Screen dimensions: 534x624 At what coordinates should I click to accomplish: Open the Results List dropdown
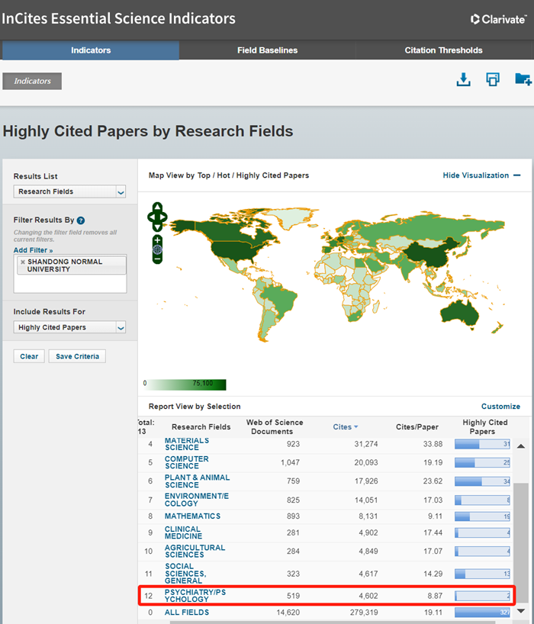[69, 192]
